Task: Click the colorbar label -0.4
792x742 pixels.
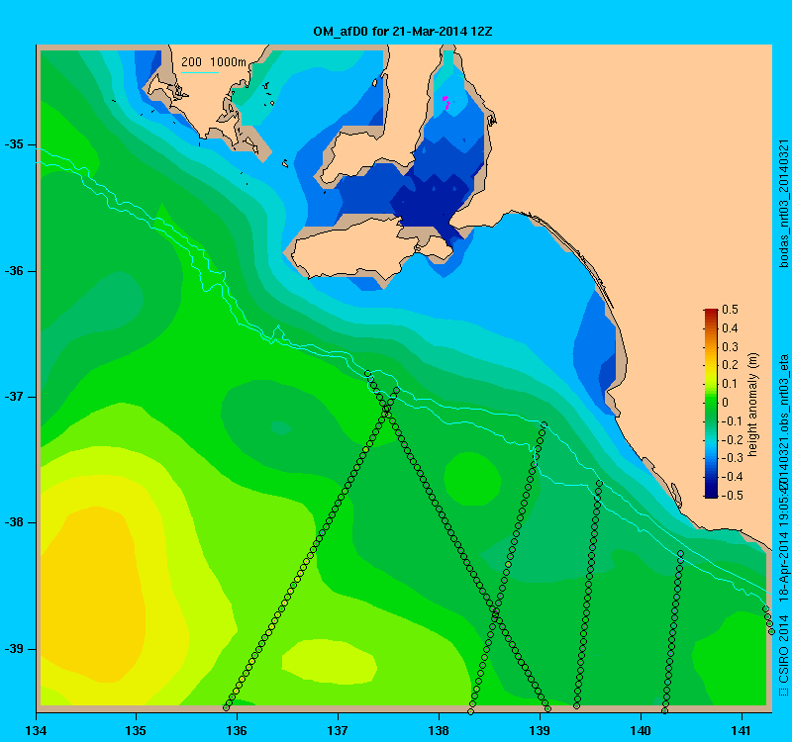Action: 732,477
